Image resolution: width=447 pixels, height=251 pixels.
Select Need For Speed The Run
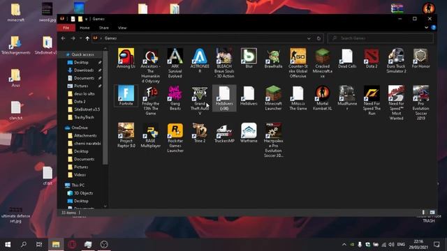(372, 100)
